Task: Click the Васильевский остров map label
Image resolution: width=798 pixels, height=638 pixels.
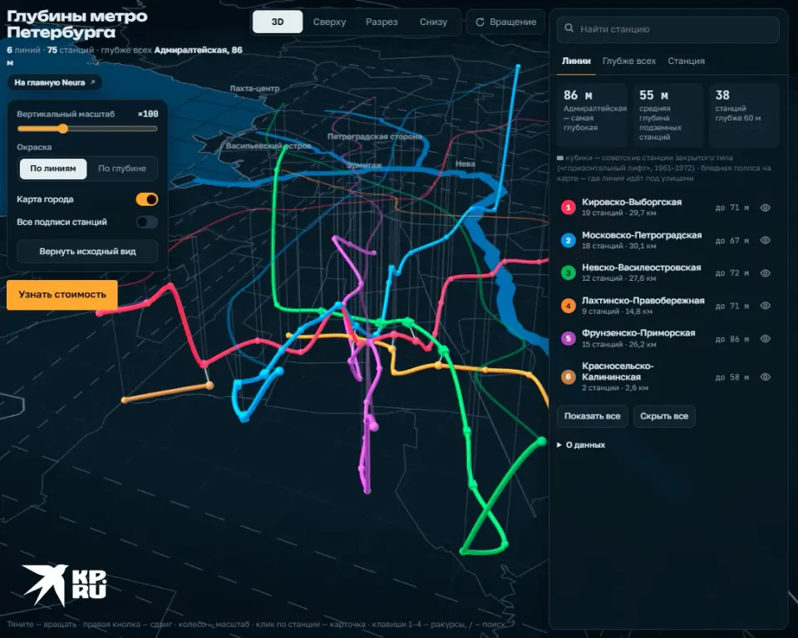Action: tap(268, 146)
